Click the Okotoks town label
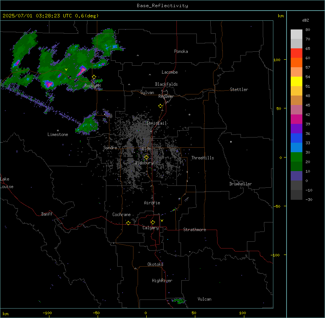This screenshot has height=318, width=325. [155, 264]
